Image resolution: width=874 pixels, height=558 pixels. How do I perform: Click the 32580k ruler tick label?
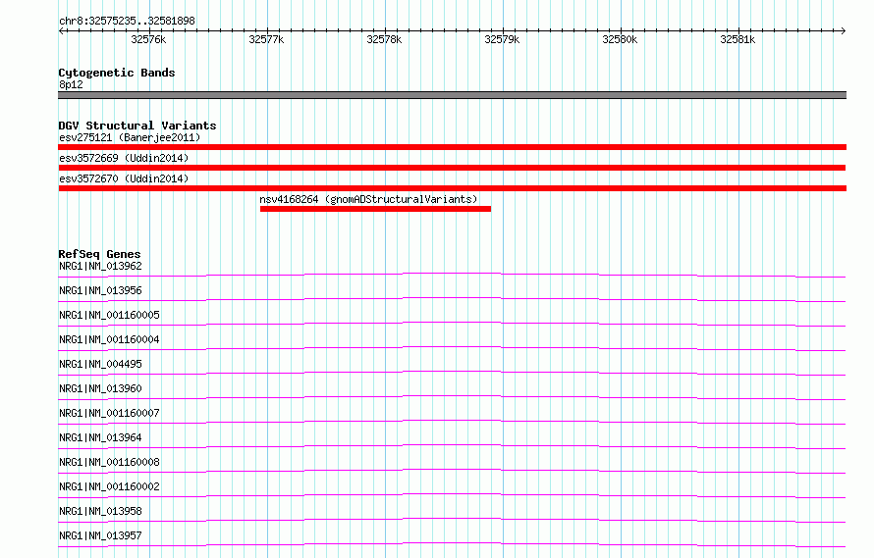620,39
